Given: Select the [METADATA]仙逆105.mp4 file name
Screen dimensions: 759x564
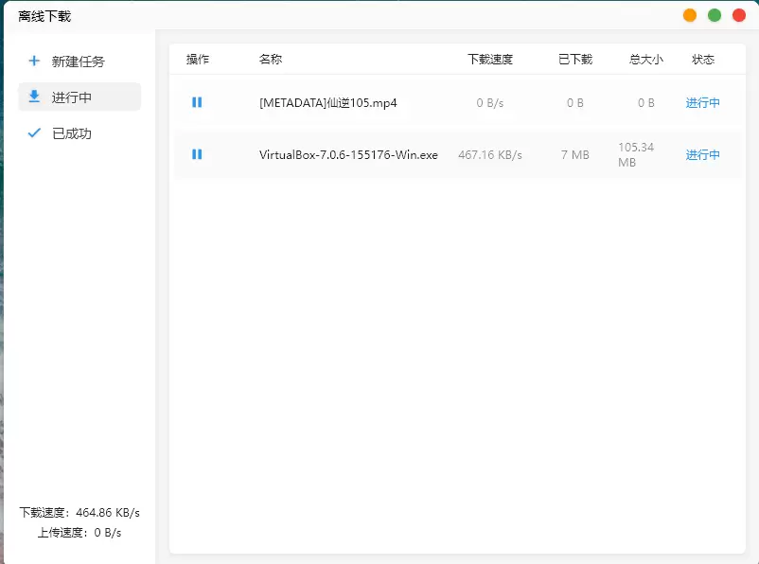Looking at the screenshot, I should pyautogui.click(x=327, y=103).
